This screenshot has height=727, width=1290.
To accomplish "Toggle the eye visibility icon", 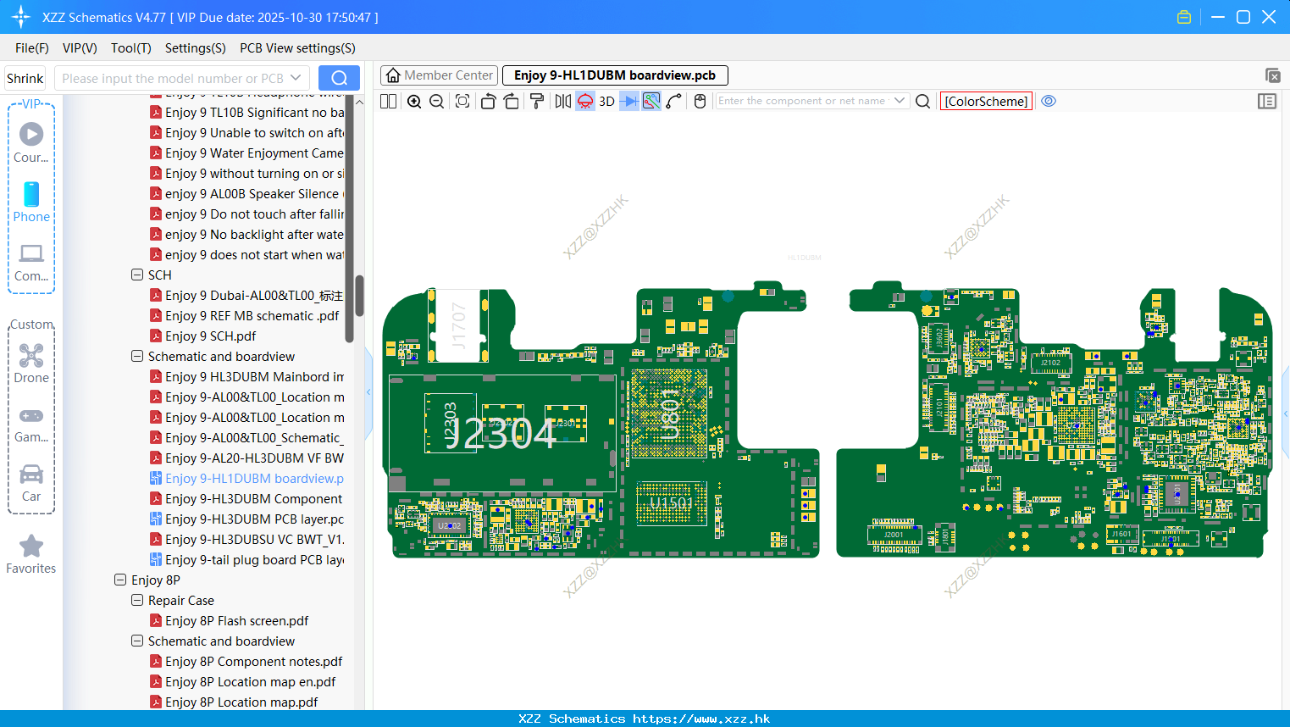I will click(1049, 101).
